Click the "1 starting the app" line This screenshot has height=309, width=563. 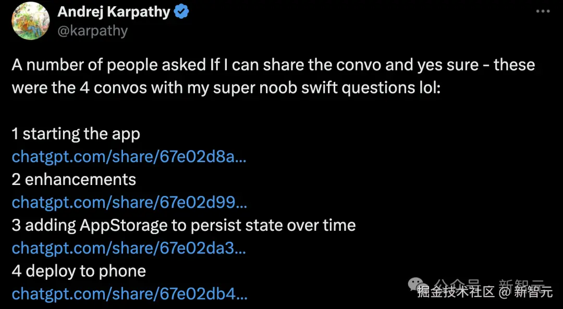pyautogui.click(x=76, y=133)
